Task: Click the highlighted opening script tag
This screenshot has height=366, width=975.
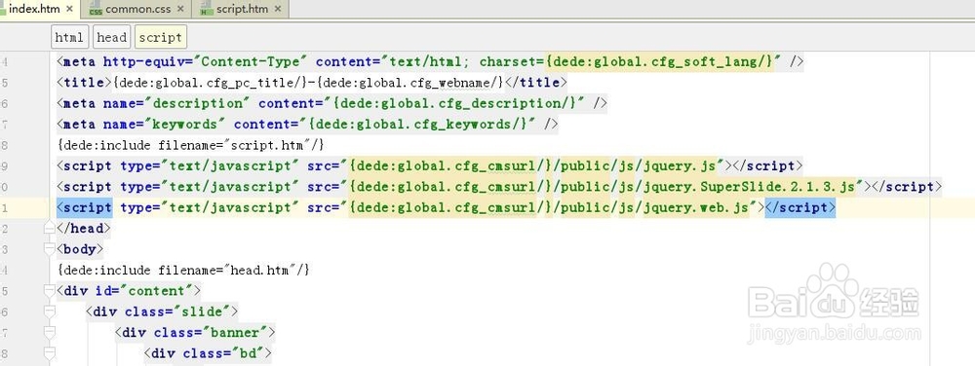Action: tap(85, 207)
